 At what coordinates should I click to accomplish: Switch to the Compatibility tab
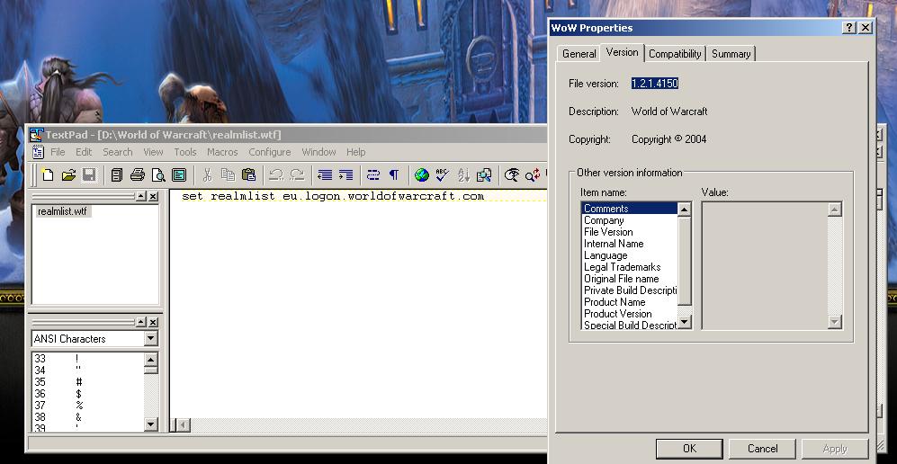point(675,54)
